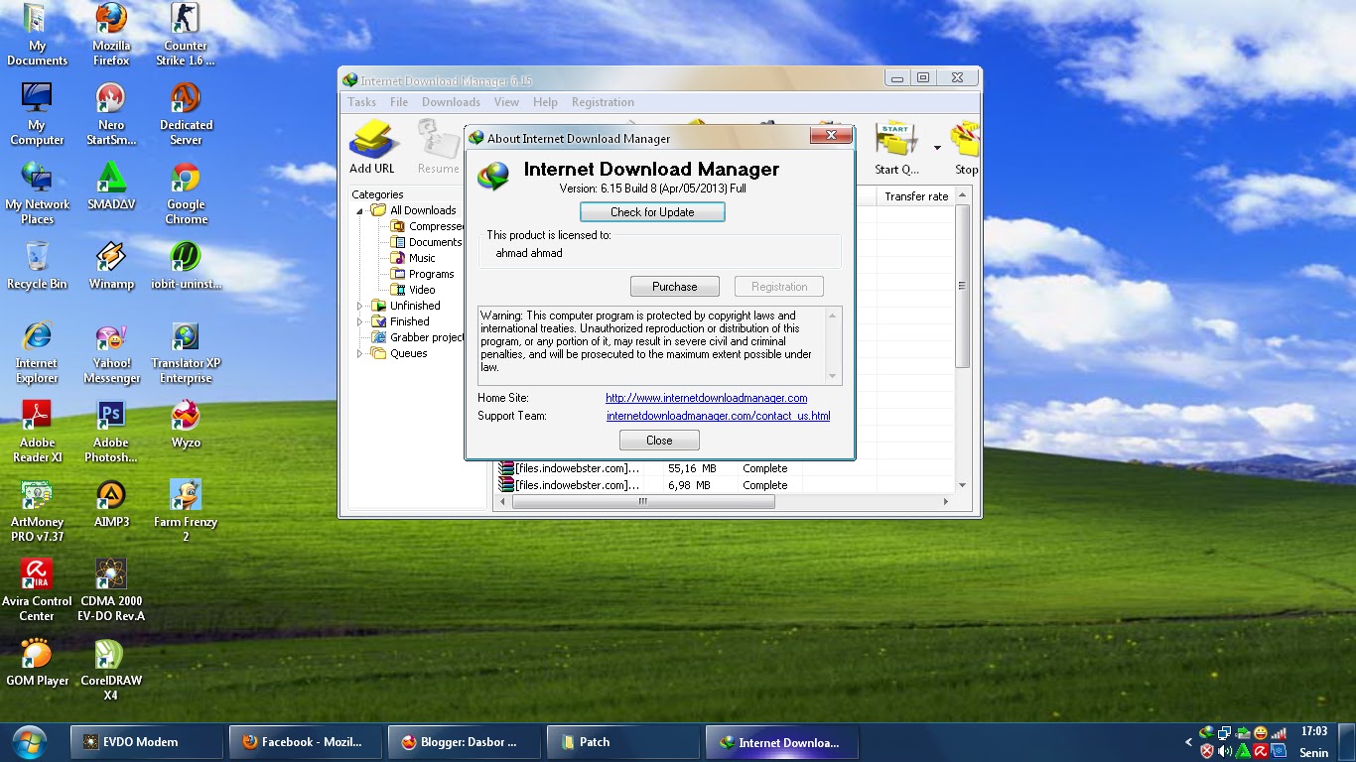
Task: Open the Downloads menu in IDM
Action: click(451, 102)
